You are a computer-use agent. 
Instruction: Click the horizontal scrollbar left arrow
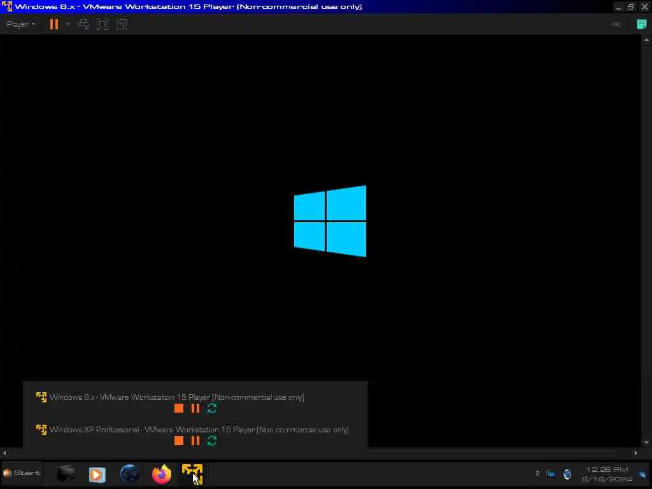[x=4, y=453]
